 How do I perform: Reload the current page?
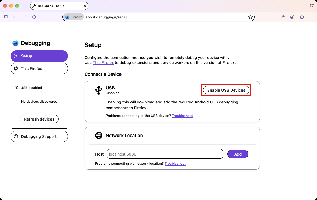[34, 17]
